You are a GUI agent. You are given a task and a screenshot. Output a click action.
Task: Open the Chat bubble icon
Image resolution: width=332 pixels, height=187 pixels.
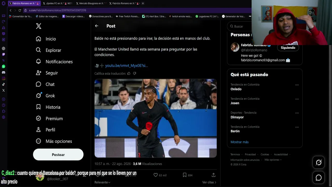38,84
